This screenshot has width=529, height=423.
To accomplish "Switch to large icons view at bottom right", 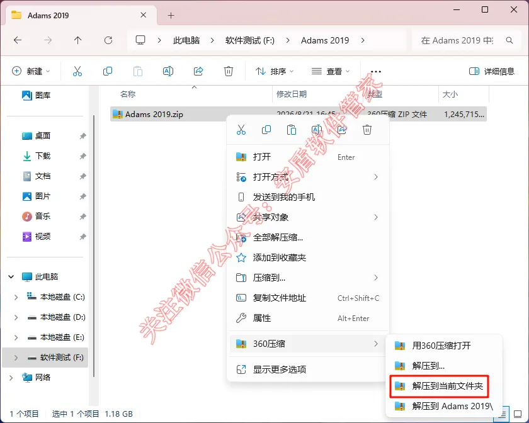I will pos(518,414).
